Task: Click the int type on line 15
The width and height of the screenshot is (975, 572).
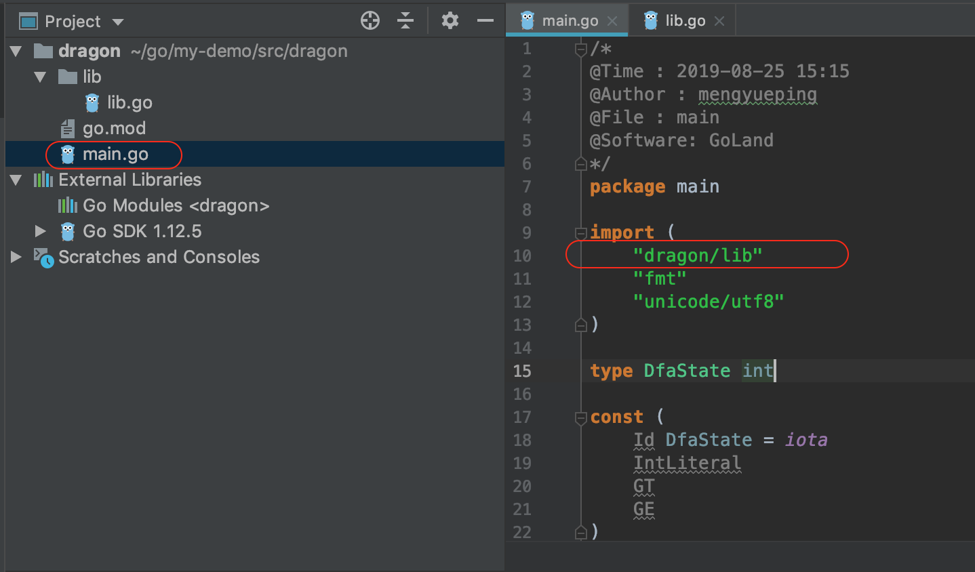Action: coord(757,371)
